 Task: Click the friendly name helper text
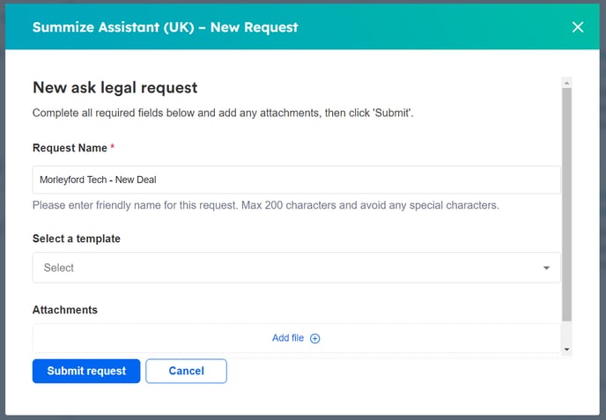265,206
